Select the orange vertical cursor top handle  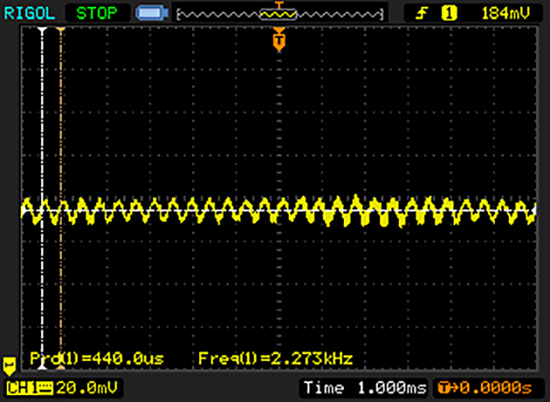[x=61, y=31]
